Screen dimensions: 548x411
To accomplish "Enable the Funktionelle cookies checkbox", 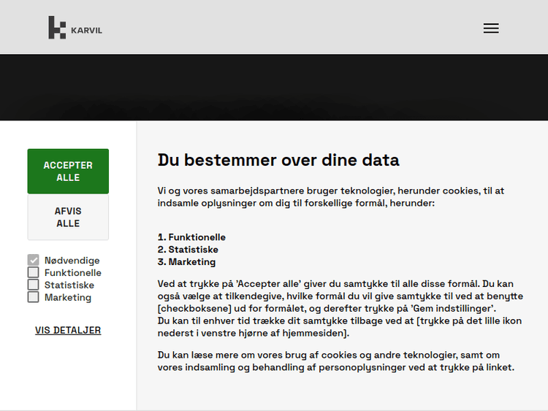I will click(33, 272).
